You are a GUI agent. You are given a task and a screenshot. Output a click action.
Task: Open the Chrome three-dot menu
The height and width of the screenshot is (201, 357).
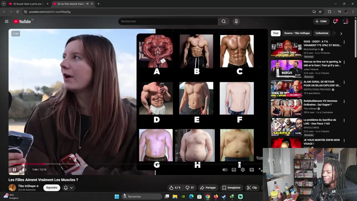353,12
